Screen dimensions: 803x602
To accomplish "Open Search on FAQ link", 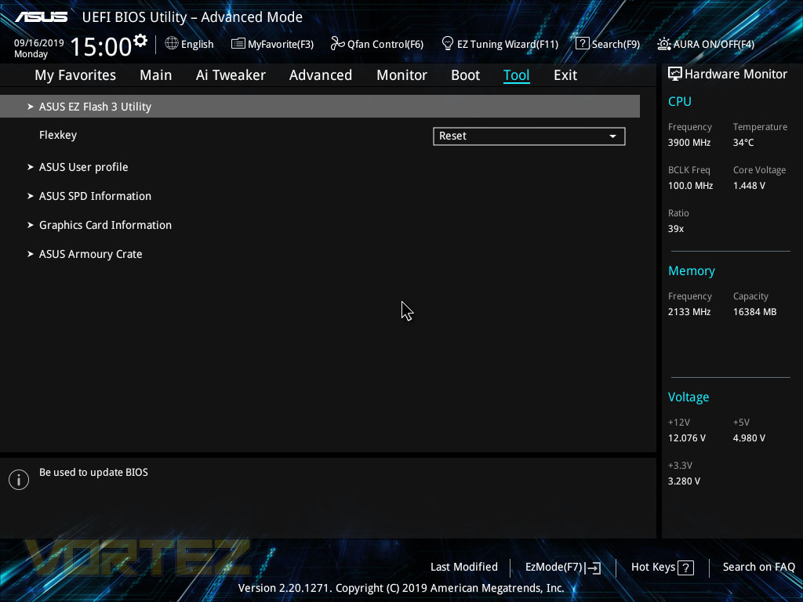I will 758,568.
